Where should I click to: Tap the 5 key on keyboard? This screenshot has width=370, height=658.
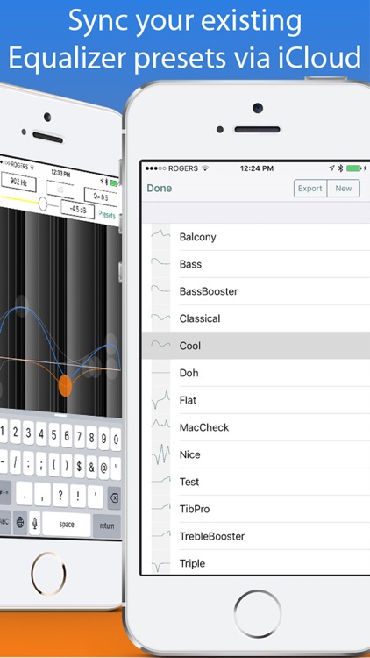[54, 435]
